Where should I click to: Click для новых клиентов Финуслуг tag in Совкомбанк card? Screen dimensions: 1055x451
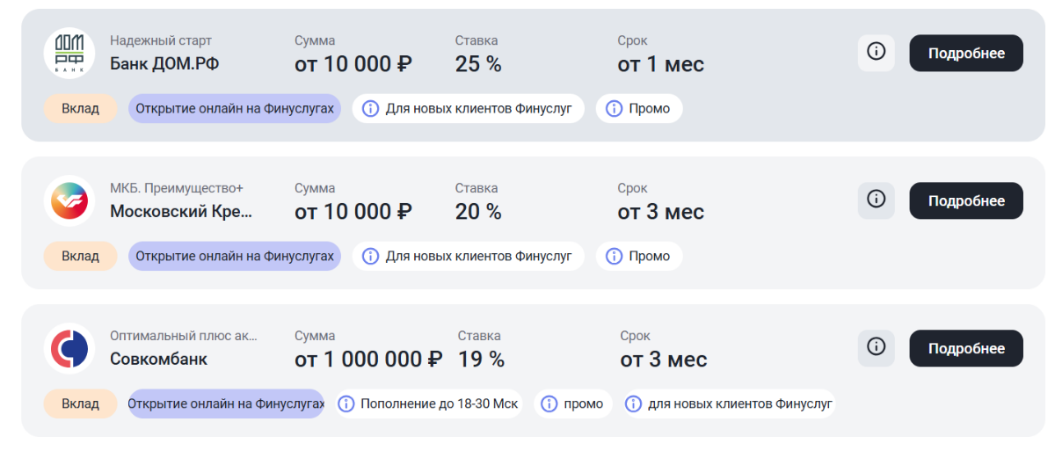729,404
